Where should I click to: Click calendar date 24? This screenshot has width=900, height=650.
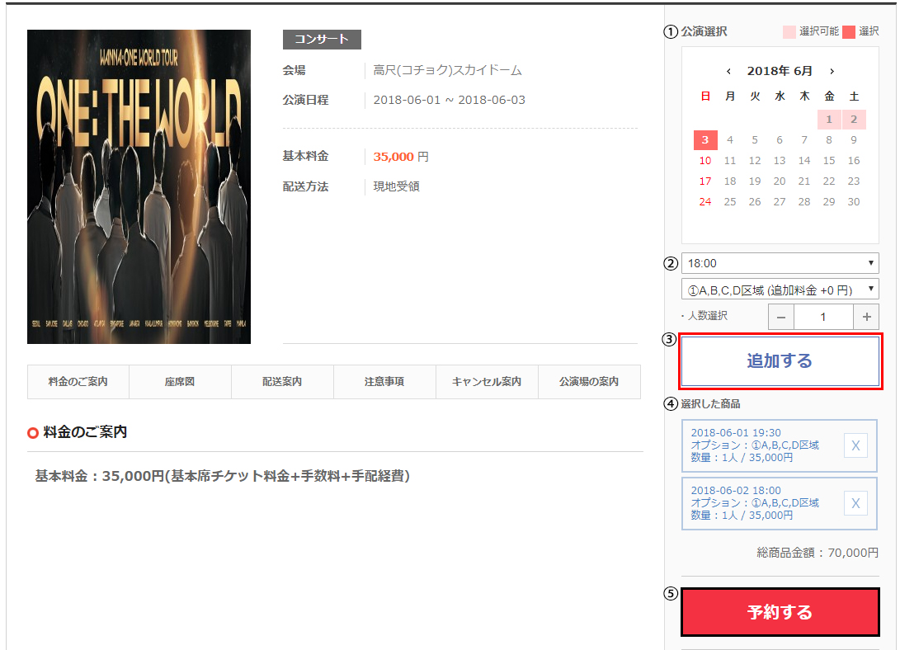click(705, 202)
